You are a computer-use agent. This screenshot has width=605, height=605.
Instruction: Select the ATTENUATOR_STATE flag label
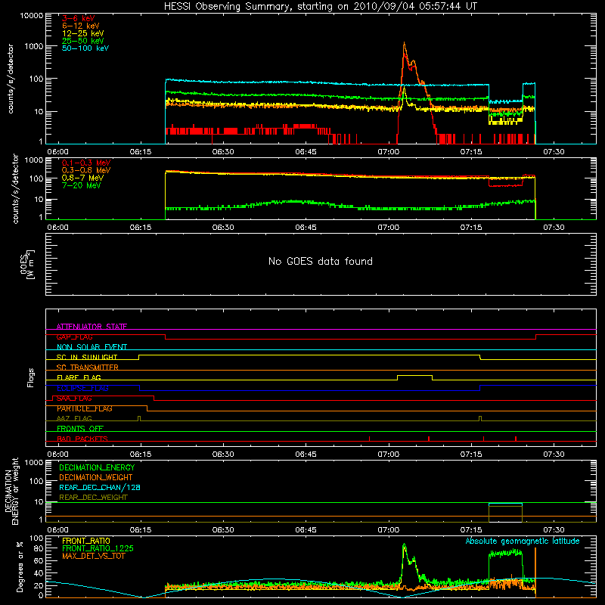pos(92,327)
